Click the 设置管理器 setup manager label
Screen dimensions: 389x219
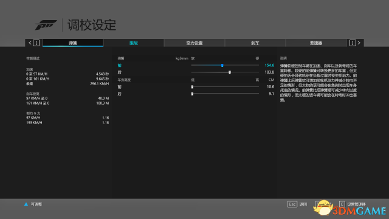coord(357,204)
